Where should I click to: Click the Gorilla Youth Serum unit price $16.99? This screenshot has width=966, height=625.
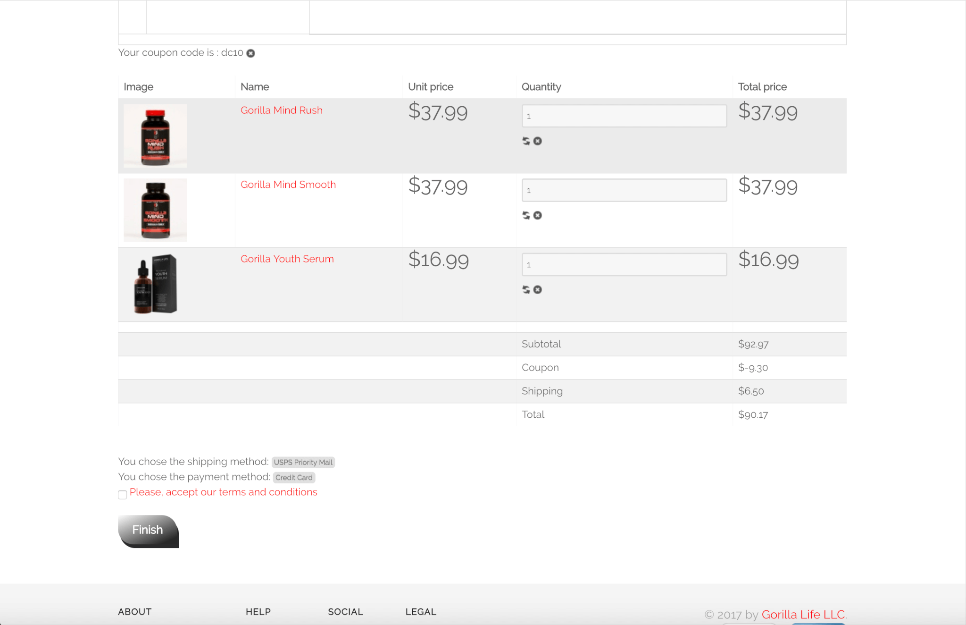[438, 260]
